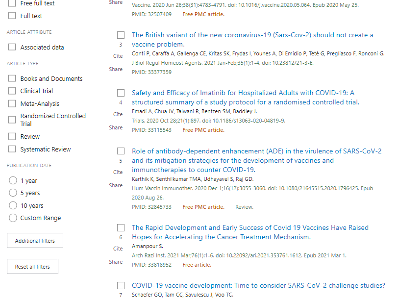Share result 3 from J Biol Regul

[116, 69]
